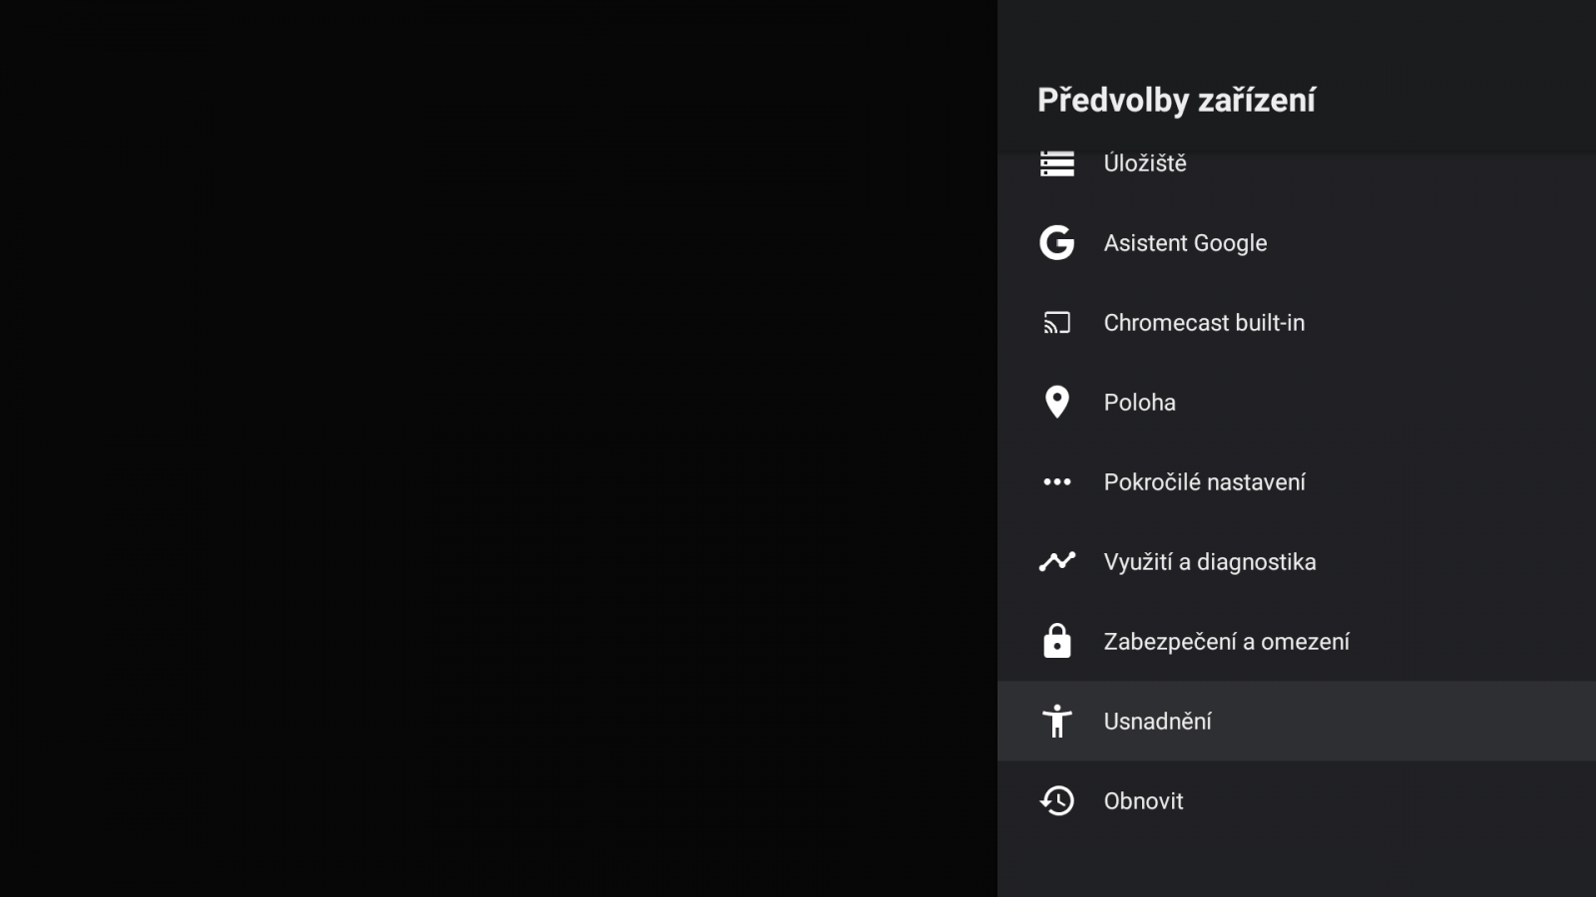Click the Chromecast cast icon
Image resolution: width=1596 pixels, height=897 pixels.
pyautogui.click(x=1056, y=323)
